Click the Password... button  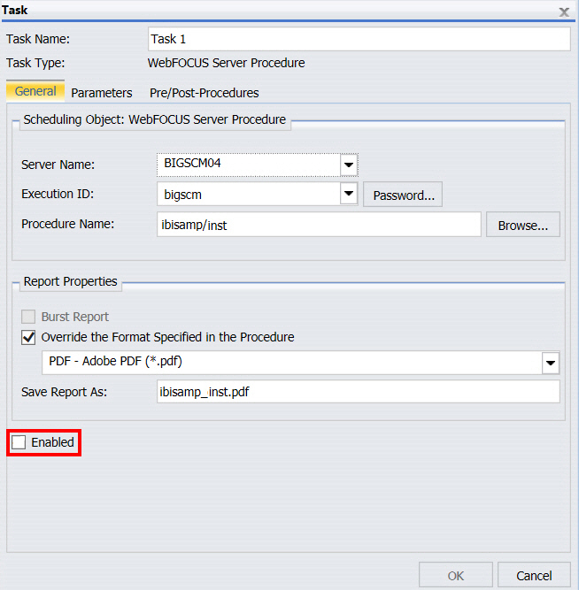403,195
